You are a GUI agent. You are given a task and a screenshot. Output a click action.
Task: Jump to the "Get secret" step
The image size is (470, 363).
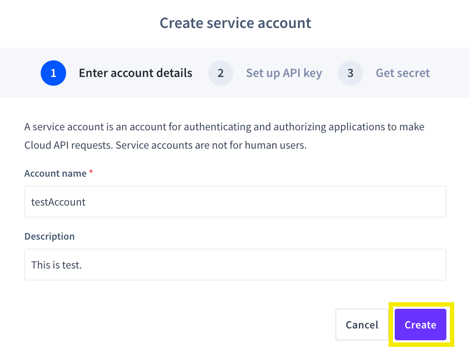pos(403,73)
